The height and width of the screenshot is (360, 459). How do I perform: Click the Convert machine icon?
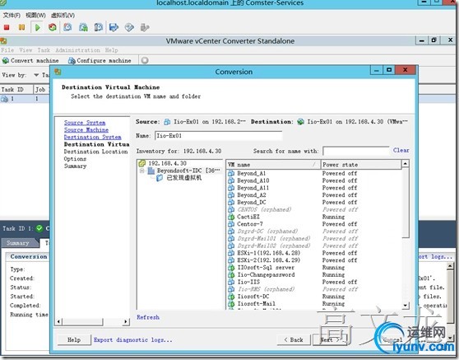[x=6, y=61]
